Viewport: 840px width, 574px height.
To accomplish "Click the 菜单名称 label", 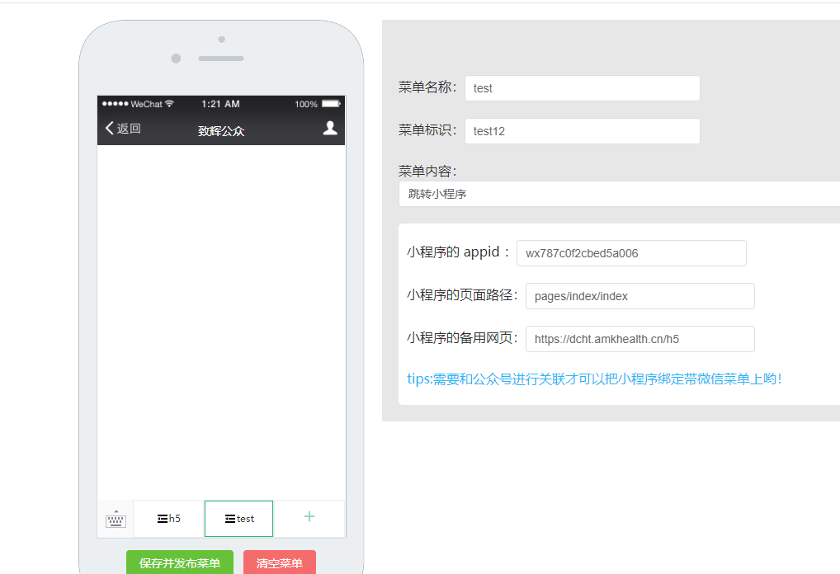I will pyautogui.click(x=427, y=87).
